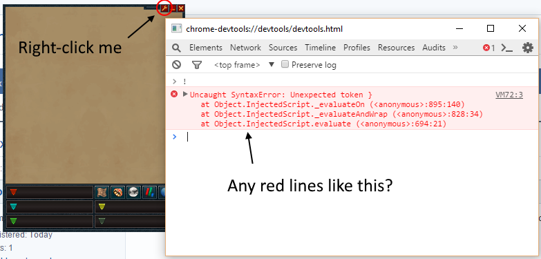The width and height of the screenshot is (541, 259).
Task: Enable the Preserve log checkbox
Action: coord(285,64)
